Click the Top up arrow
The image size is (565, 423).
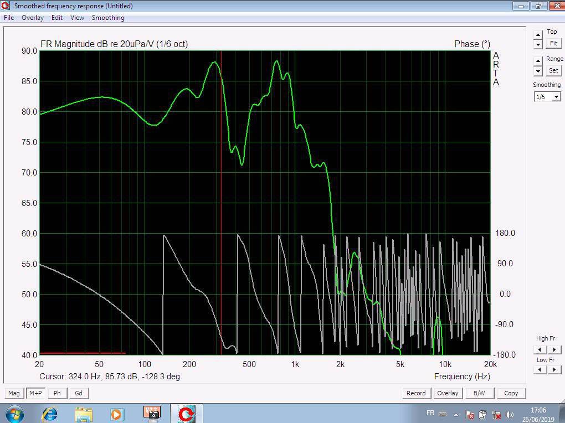(538, 35)
